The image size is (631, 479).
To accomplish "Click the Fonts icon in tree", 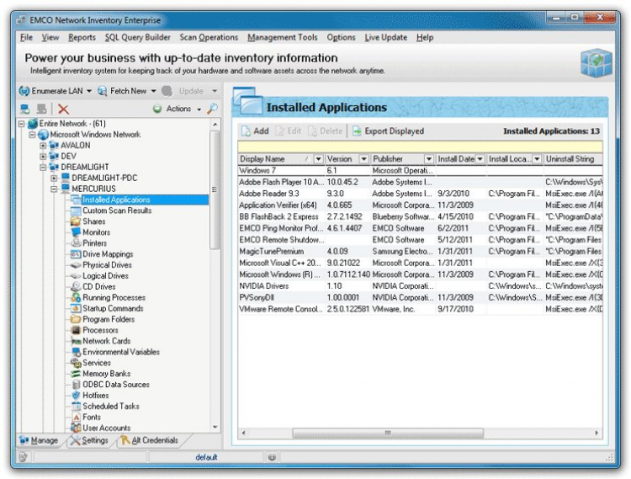I will pos(76,417).
